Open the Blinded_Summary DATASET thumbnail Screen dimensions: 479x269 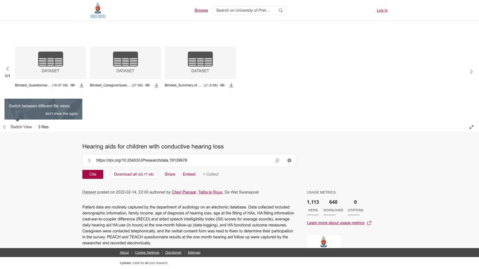(200, 63)
